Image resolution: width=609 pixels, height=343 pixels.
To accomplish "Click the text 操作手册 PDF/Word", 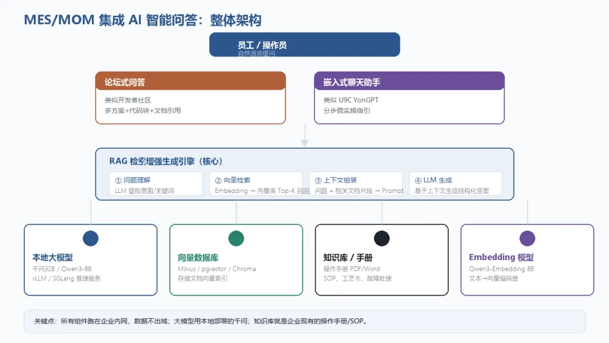I will [352, 269].
